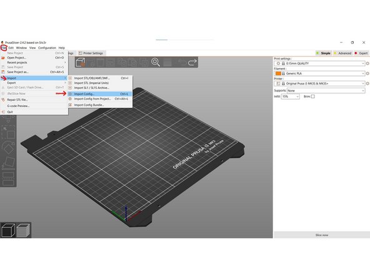Click the Delete all toolbar icon

tap(100, 63)
